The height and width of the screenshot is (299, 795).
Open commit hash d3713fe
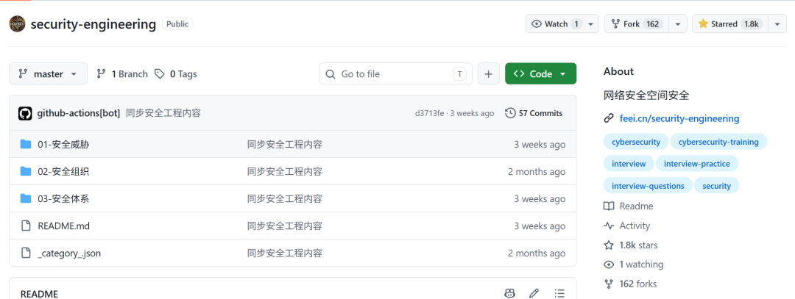coord(429,113)
